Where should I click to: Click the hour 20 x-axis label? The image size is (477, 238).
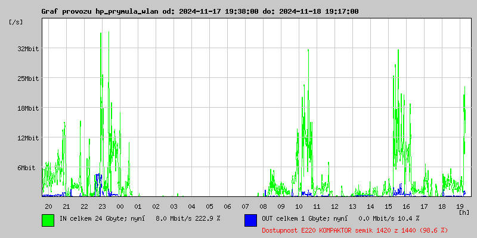tap(48, 206)
